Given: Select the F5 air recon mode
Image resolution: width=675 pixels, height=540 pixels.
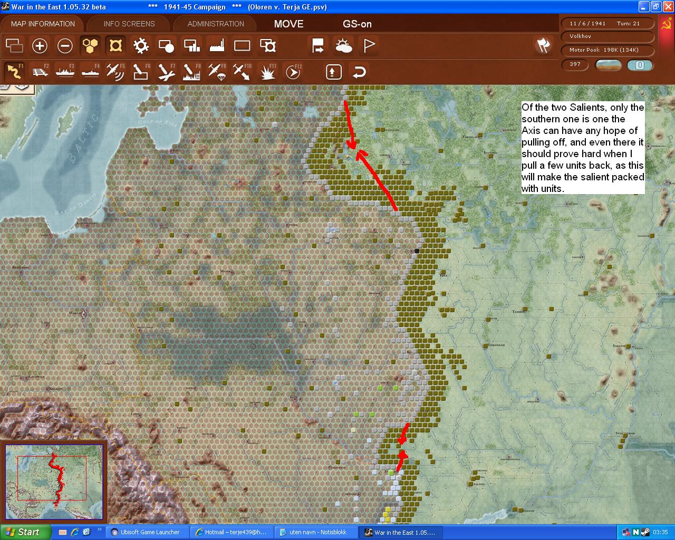Looking at the screenshot, I should click(115, 71).
